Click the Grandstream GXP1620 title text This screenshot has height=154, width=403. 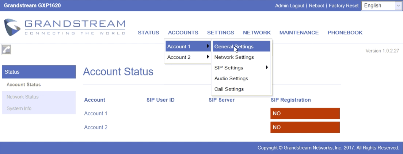[33, 5]
